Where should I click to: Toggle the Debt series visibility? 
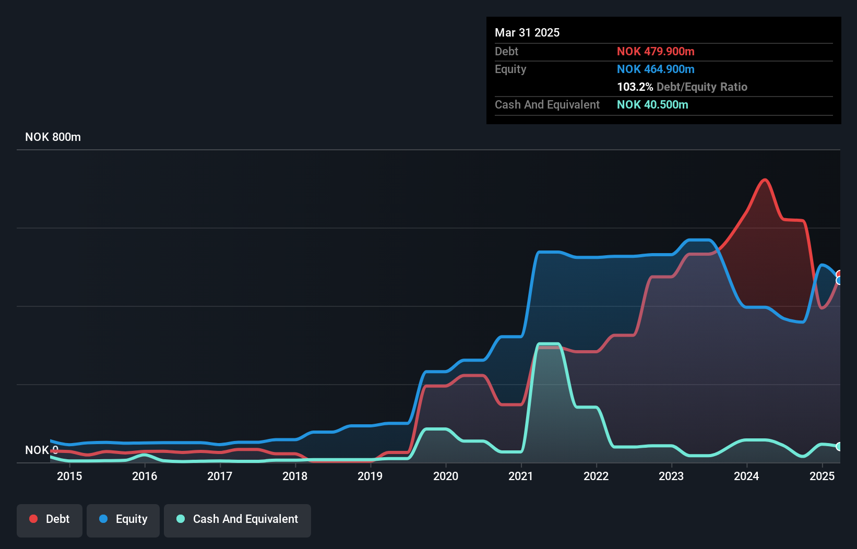(50, 519)
